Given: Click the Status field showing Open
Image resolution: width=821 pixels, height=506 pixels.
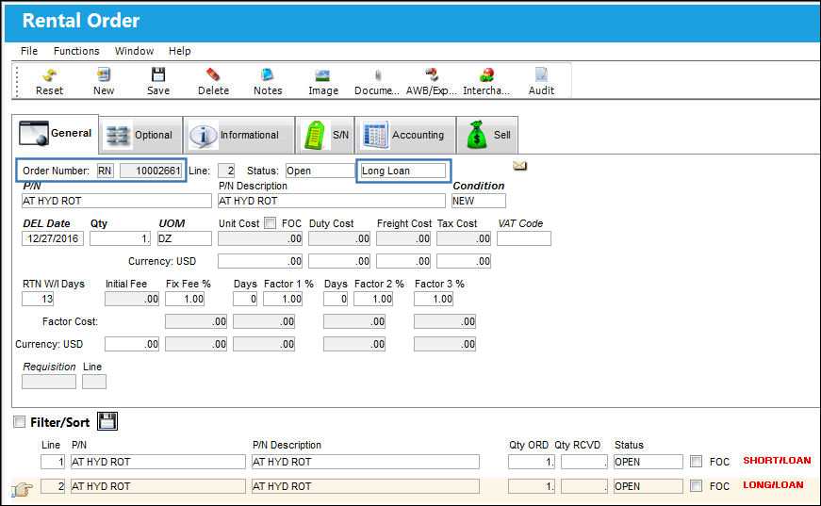Looking at the screenshot, I should tap(320, 171).
